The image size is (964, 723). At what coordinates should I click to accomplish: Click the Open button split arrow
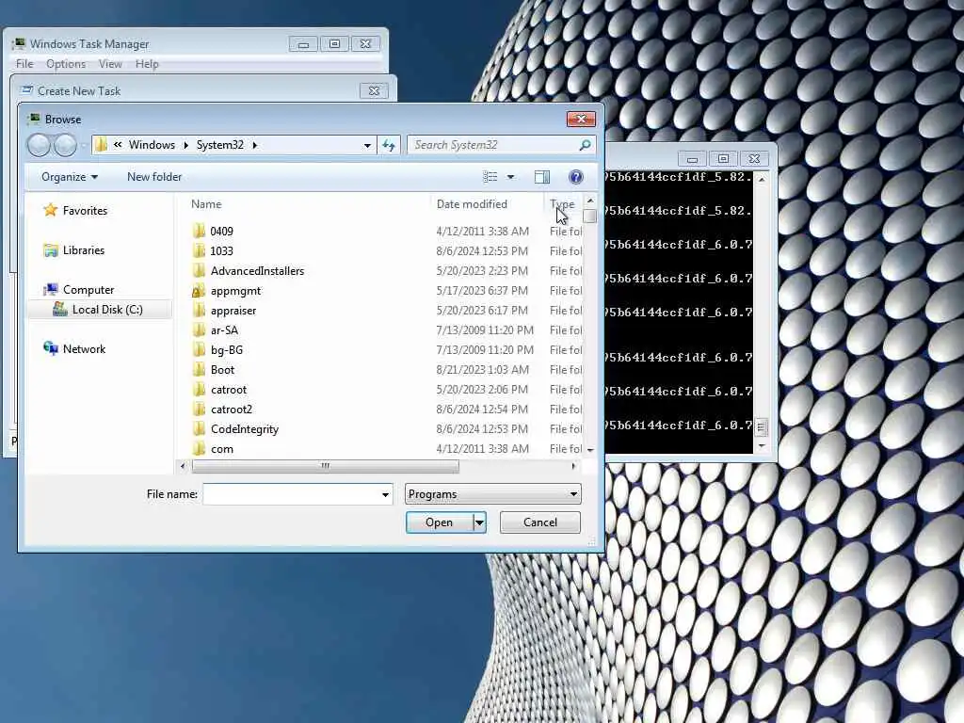point(479,522)
